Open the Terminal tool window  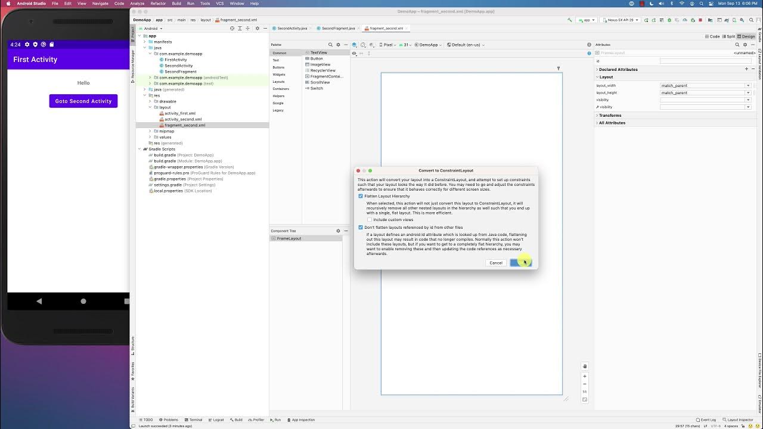point(193,419)
